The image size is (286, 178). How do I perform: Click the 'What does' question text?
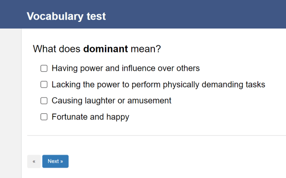[57, 49]
